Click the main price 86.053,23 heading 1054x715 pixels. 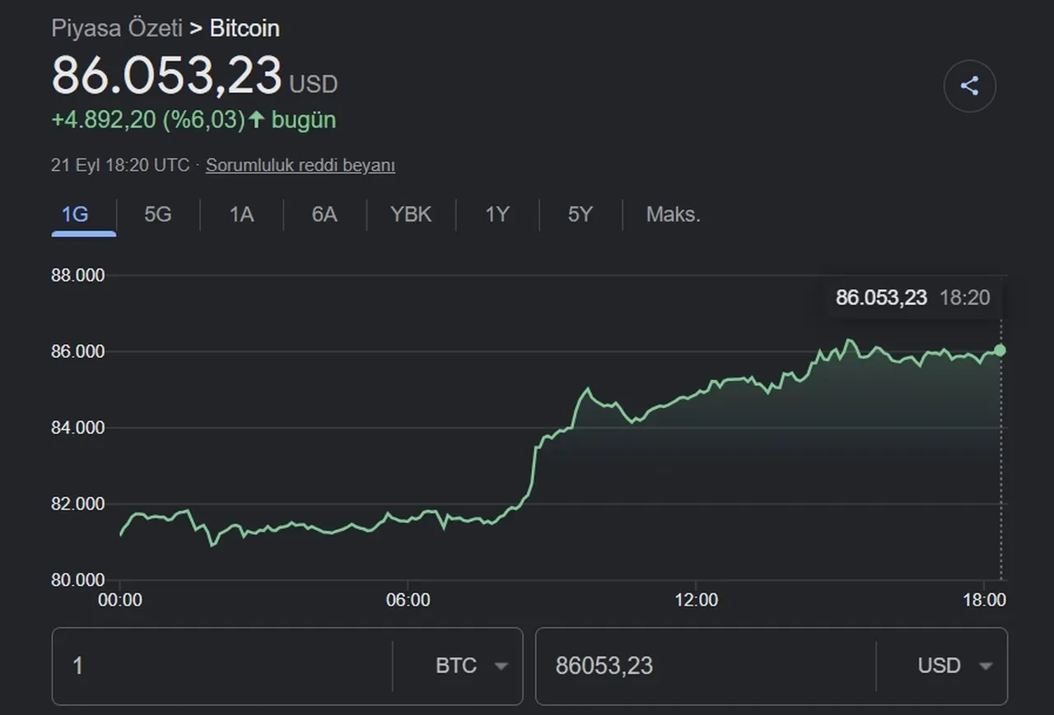[x=167, y=75]
